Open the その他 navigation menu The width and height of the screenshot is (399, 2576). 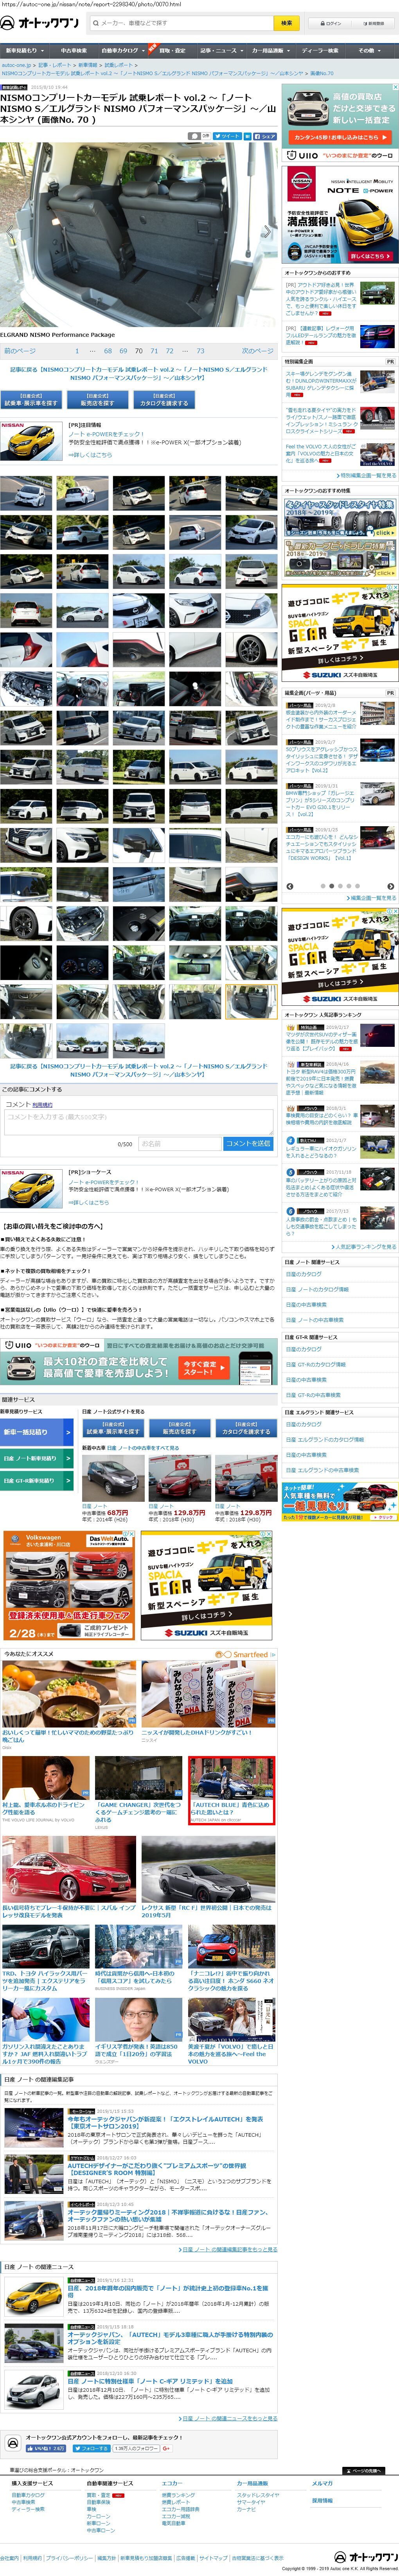pyautogui.click(x=368, y=50)
